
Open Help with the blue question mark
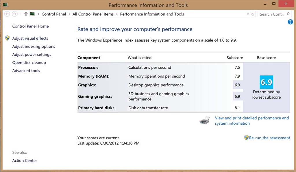pos(290,22)
